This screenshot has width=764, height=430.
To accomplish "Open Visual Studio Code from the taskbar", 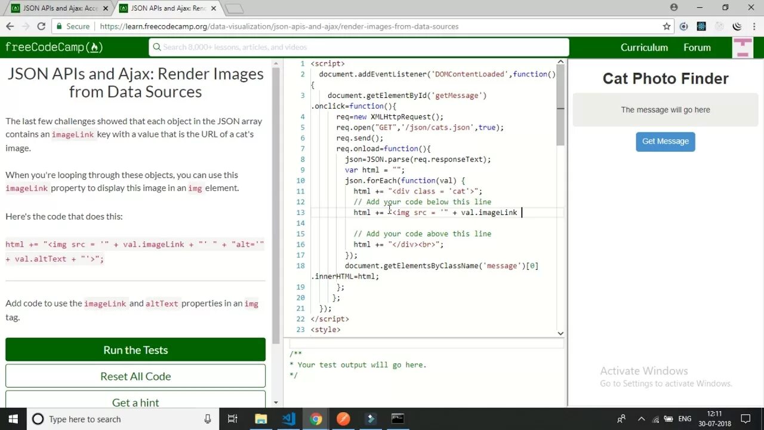I will click(288, 419).
